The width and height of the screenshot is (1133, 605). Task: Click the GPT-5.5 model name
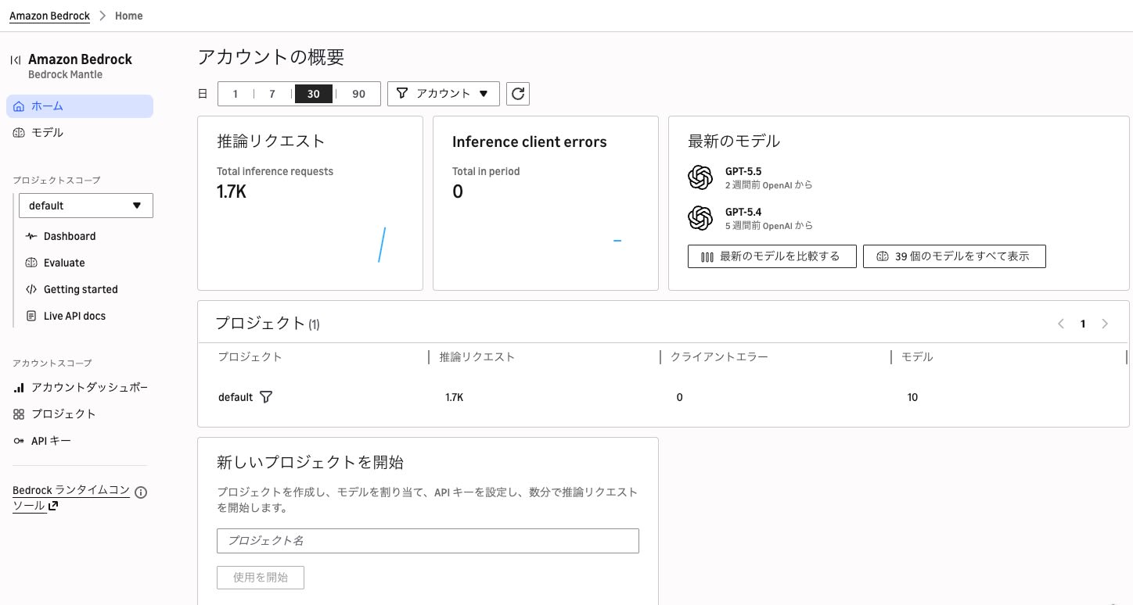point(743,171)
